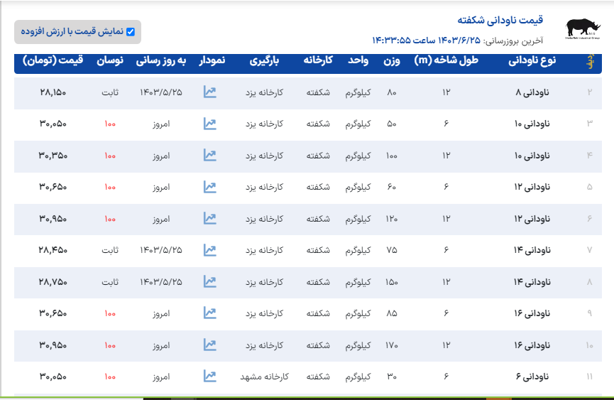The height and width of the screenshot is (400, 614).
Task: Click the قیمت (تومان) column header
Action: tap(53, 60)
